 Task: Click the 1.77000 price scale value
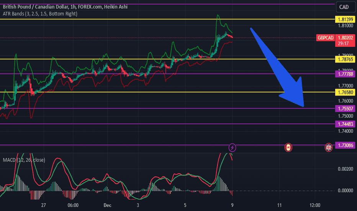[346, 86]
